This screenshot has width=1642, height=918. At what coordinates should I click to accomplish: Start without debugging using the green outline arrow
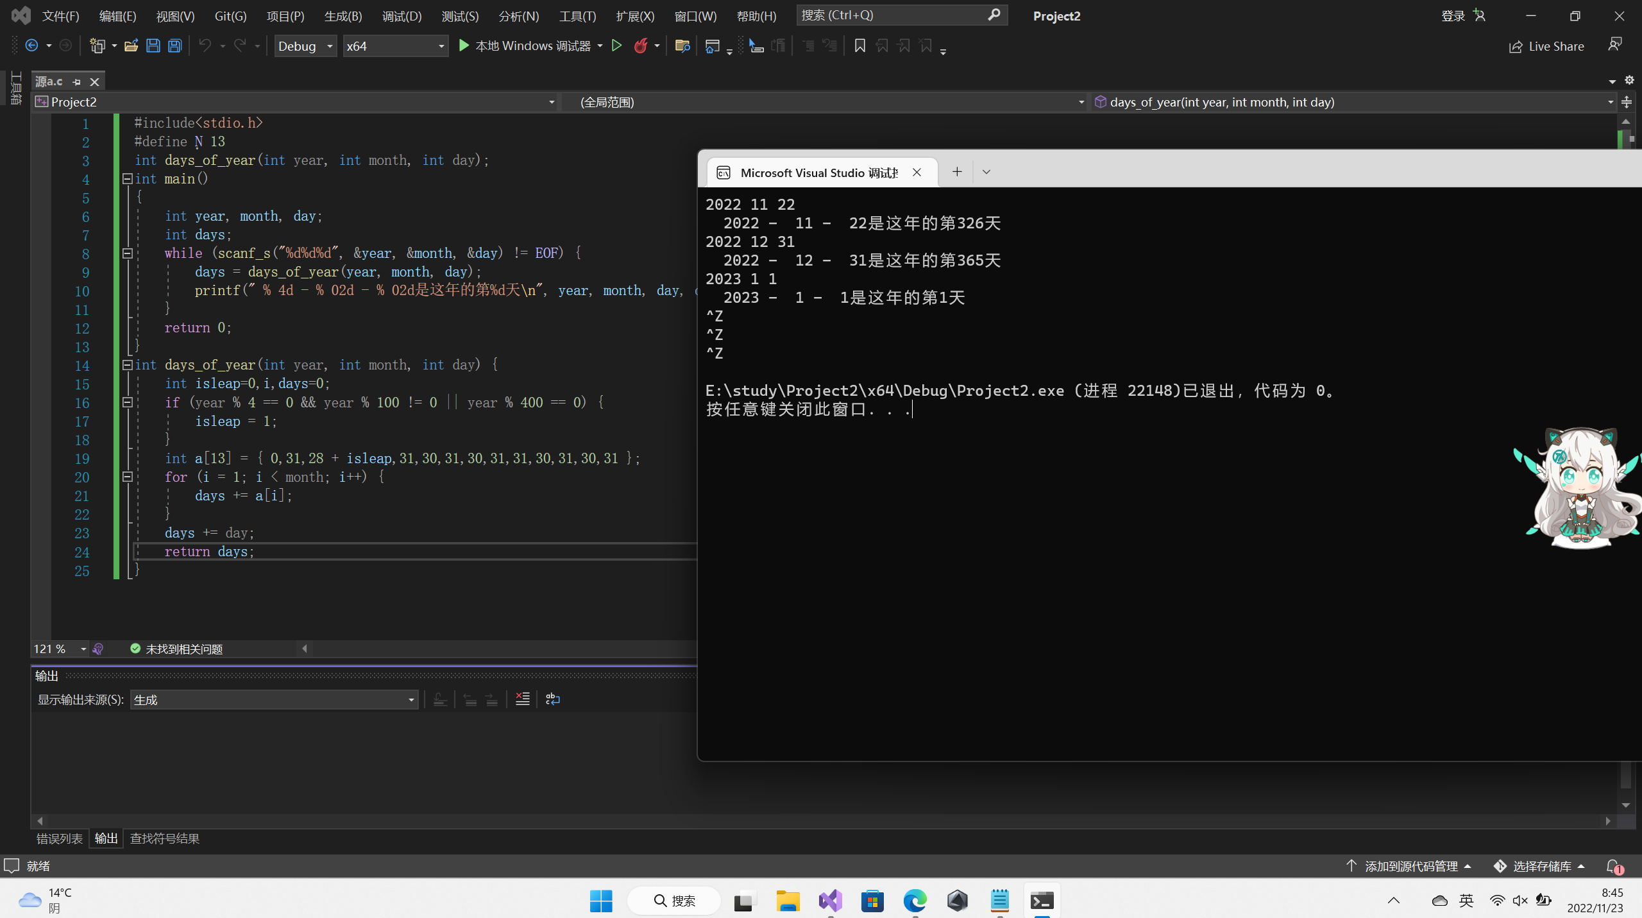tap(616, 46)
